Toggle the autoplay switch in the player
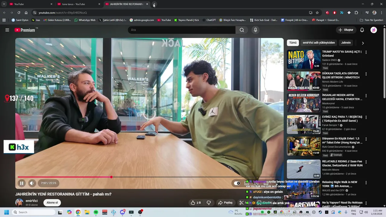Viewport: 386px width, 217px height. tap(237, 183)
